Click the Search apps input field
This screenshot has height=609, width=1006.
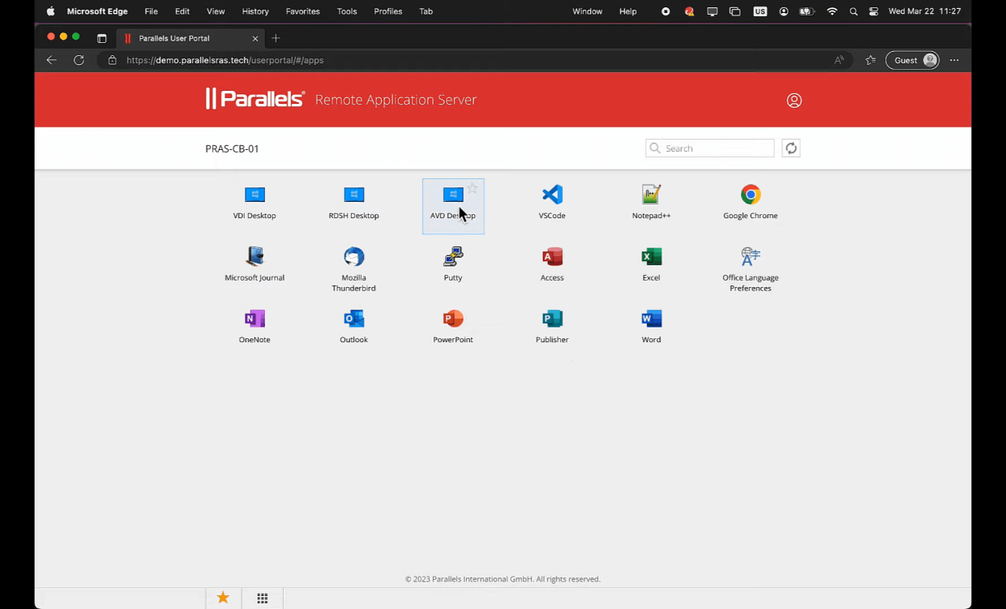click(x=717, y=148)
